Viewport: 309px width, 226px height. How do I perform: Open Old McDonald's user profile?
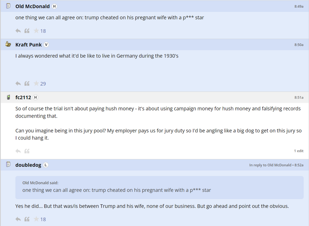(x=32, y=6)
